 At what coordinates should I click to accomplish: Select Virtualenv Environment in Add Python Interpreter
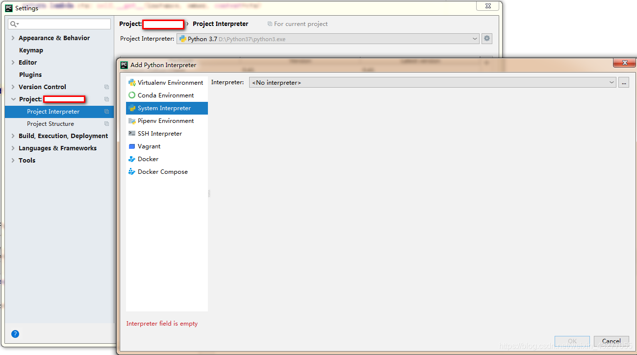[x=167, y=83]
